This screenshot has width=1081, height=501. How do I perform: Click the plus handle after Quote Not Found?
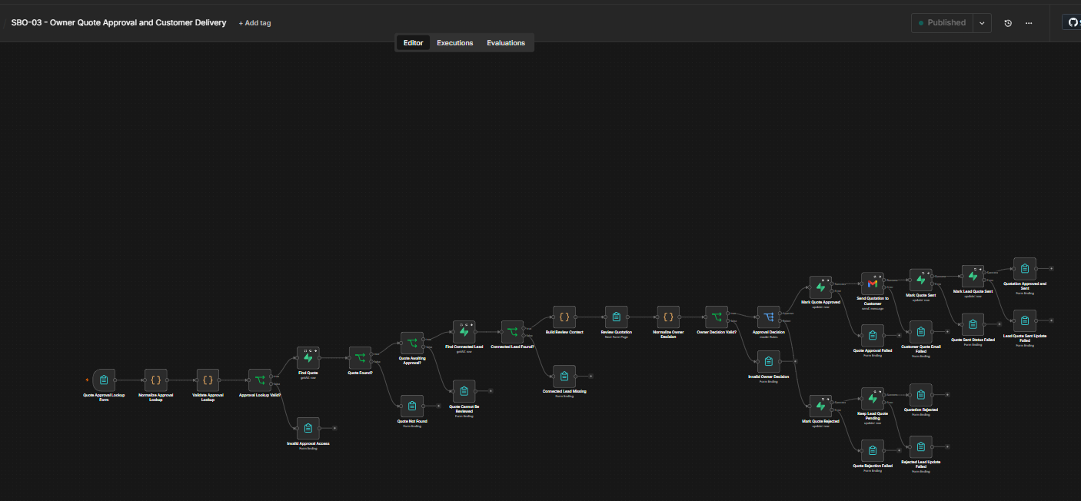tap(438, 406)
